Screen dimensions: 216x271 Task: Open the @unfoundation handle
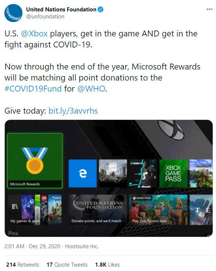[x=45, y=17]
